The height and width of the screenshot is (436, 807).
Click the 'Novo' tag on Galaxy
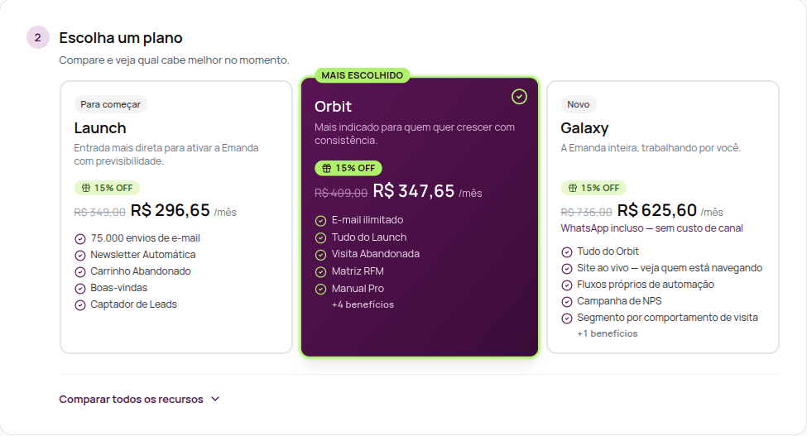pyautogui.click(x=578, y=104)
